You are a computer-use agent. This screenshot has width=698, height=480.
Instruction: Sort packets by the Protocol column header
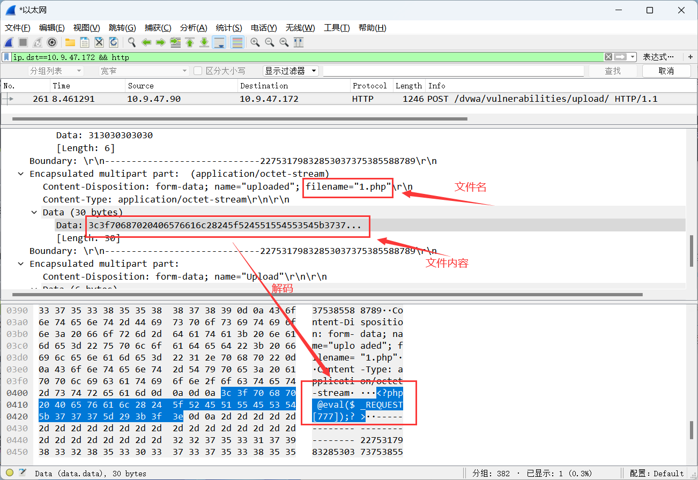click(371, 86)
